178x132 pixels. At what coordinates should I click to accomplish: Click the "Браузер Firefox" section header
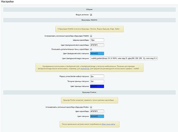tap(89, 92)
